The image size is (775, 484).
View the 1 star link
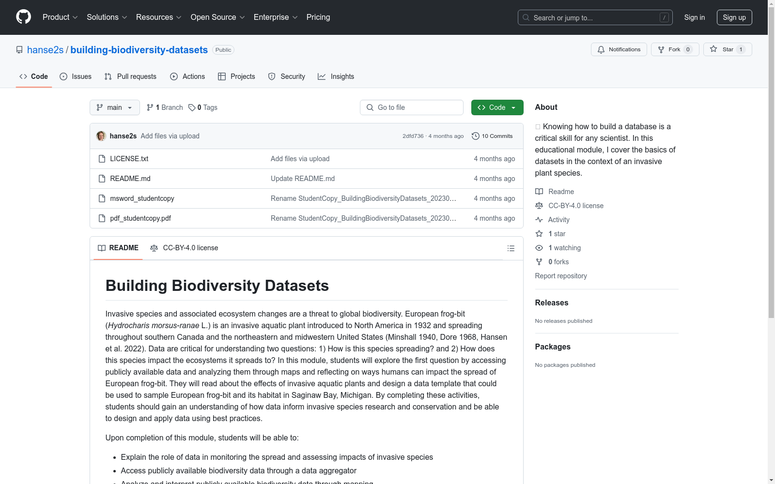click(551, 234)
